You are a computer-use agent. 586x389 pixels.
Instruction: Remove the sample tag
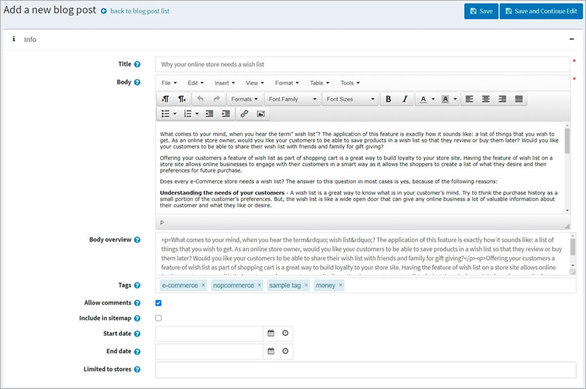pyautogui.click(x=306, y=285)
